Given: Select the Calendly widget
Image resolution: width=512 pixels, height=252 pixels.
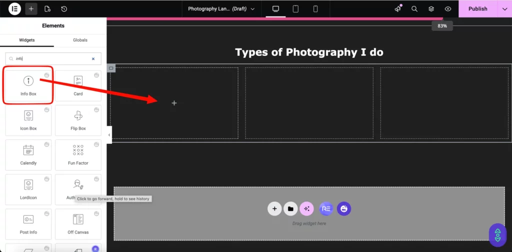Looking at the screenshot, I should pyautogui.click(x=28, y=155).
